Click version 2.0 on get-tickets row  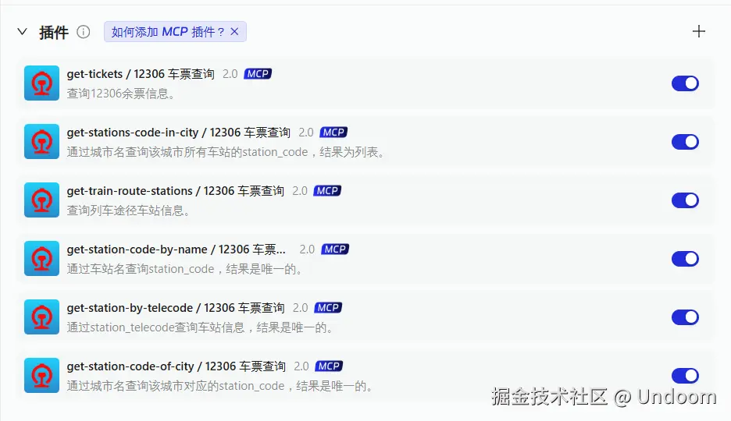(x=230, y=74)
